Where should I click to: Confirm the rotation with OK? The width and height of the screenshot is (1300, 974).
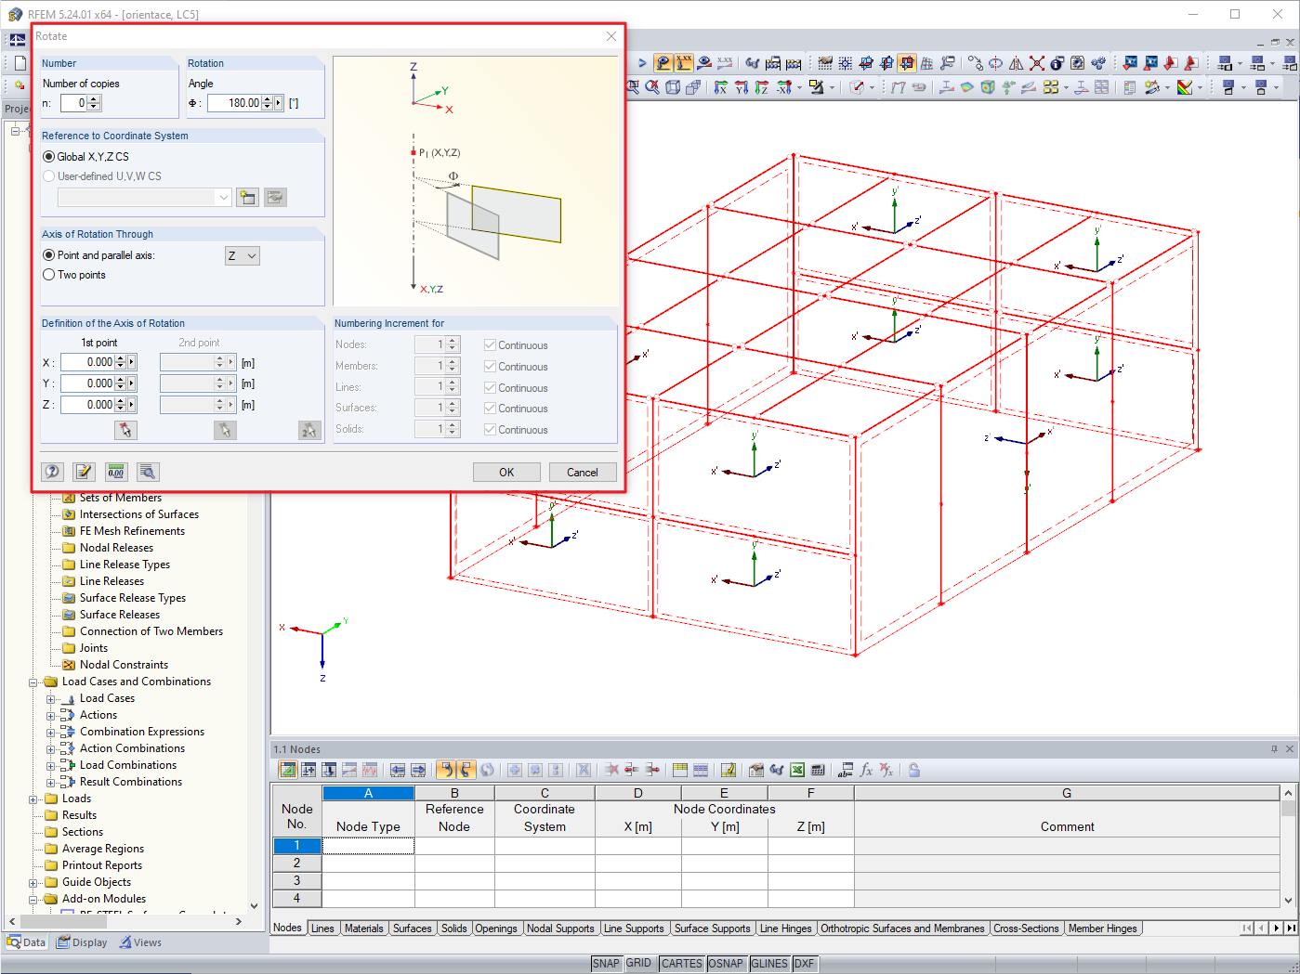pos(506,472)
